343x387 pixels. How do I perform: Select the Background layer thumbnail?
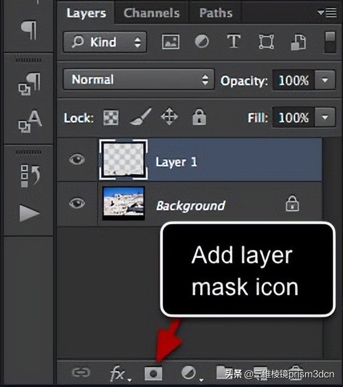(x=124, y=203)
